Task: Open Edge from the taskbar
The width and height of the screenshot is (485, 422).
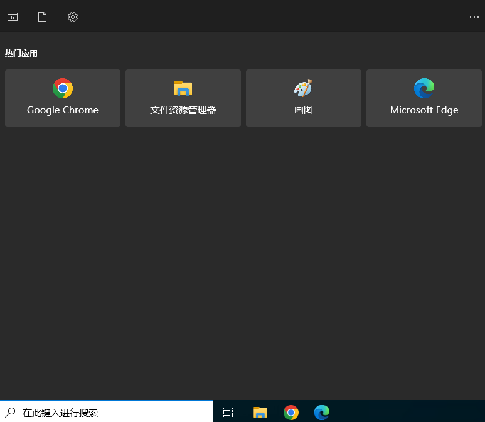Action: tap(322, 413)
